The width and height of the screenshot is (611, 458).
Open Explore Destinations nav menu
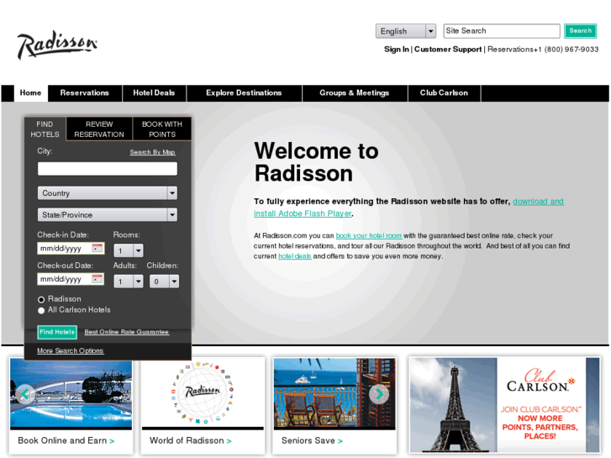244,93
